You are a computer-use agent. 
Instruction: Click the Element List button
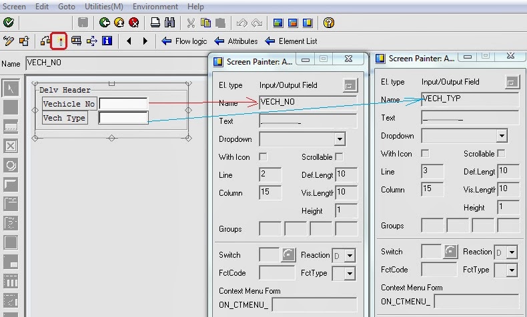(292, 41)
